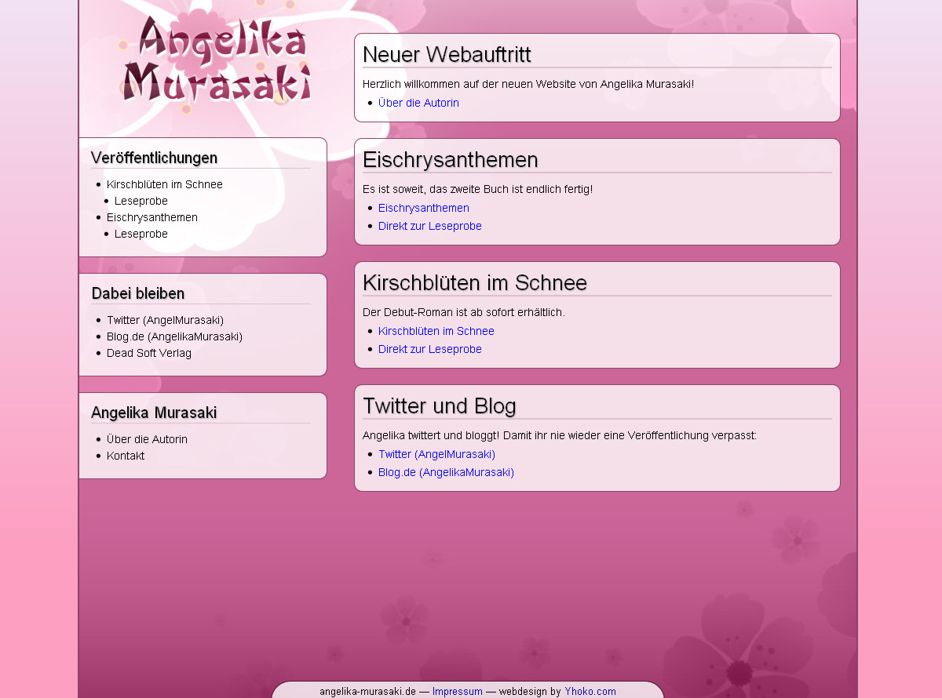Open Twitter (AngelMurasaki) in Dabei bleiben sidebar
942x698 pixels.
(x=165, y=320)
